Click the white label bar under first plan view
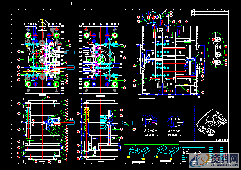This screenshot has height=170, width=241. (42, 95)
